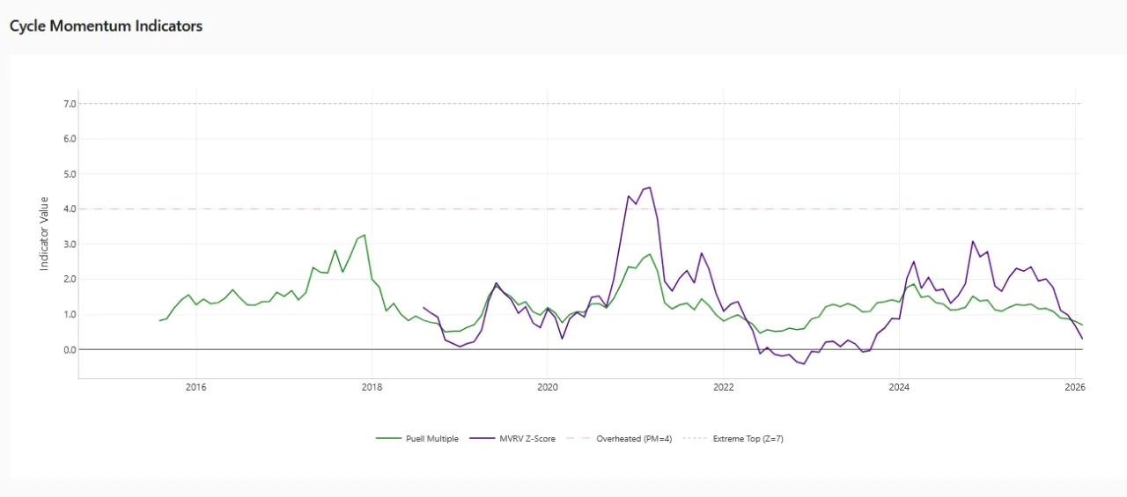This screenshot has height=497, width=1127.
Task: Click the MVRV Z-Score peak in 2021
Action: coord(649,187)
